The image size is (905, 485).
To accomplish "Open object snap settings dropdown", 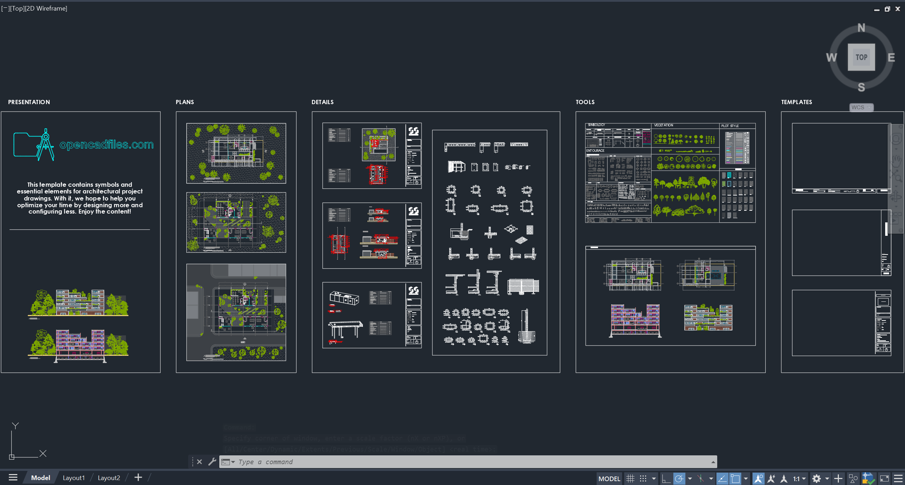I will pyautogui.click(x=746, y=479).
